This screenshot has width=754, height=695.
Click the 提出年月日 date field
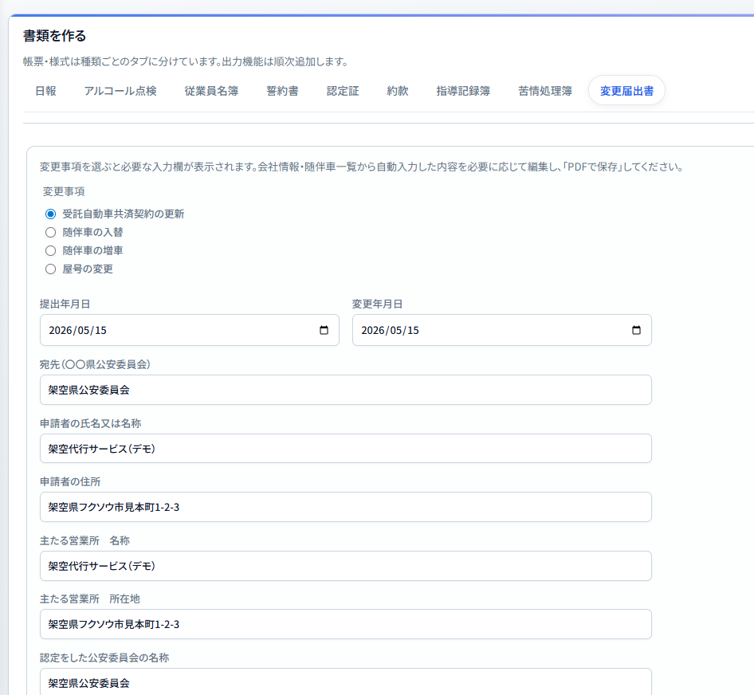pos(190,330)
